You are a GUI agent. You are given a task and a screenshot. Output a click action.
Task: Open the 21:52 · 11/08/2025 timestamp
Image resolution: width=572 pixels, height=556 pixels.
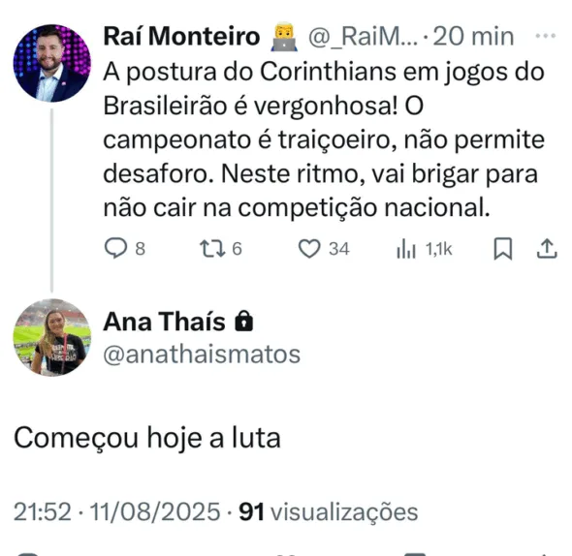[116, 511]
